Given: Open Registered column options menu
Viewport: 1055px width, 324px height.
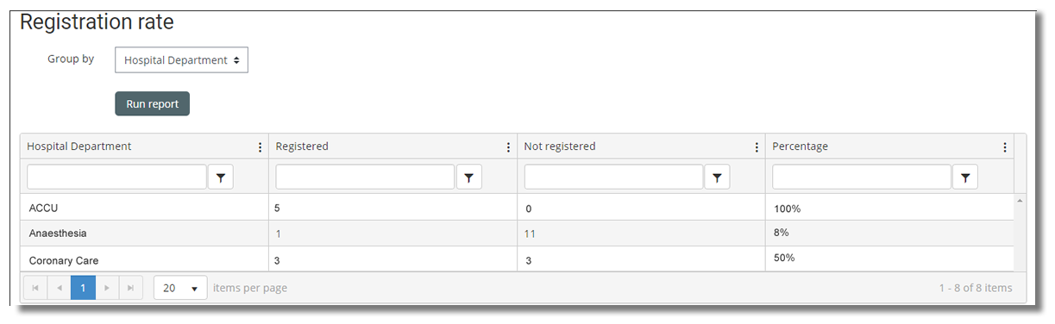Looking at the screenshot, I should [x=509, y=147].
